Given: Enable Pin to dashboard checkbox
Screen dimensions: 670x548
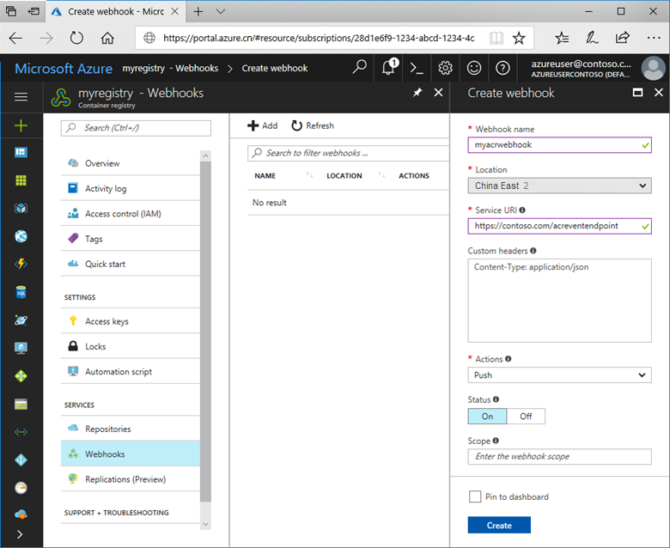Looking at the screenshot, I should [475, 496].
